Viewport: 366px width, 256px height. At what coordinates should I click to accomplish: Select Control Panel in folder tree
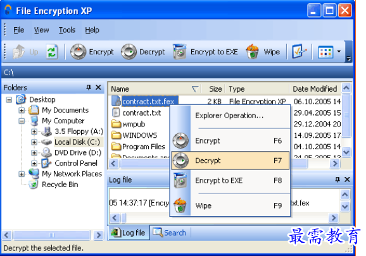[76, 163]
